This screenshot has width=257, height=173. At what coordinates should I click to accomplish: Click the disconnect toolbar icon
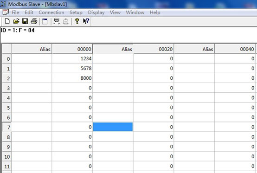(66, 21)
